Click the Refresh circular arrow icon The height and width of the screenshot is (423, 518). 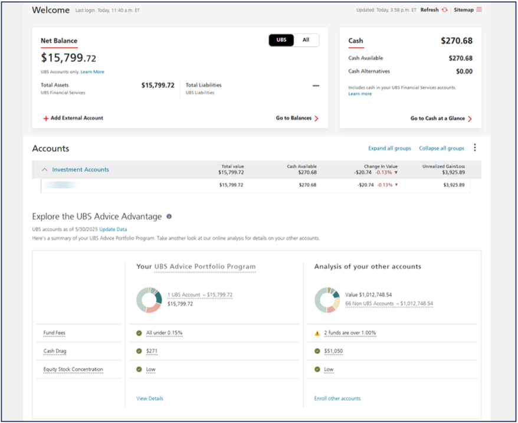(445, 10)
